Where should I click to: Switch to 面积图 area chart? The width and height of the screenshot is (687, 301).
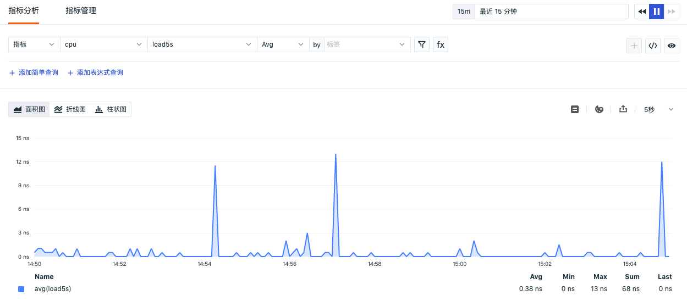tap(29, 109)
